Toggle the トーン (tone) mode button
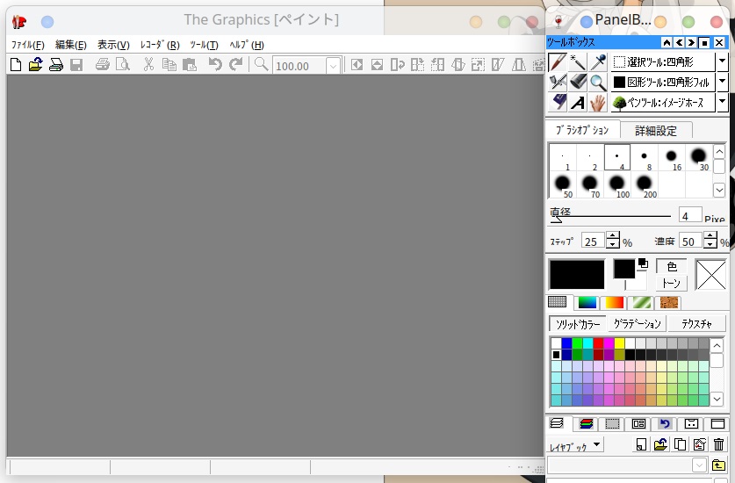This screenshot has height=483, width=735. click(672, 283)
